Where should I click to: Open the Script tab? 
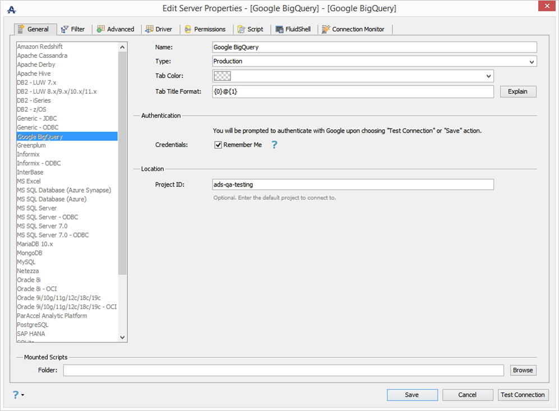tap(251, 29)
